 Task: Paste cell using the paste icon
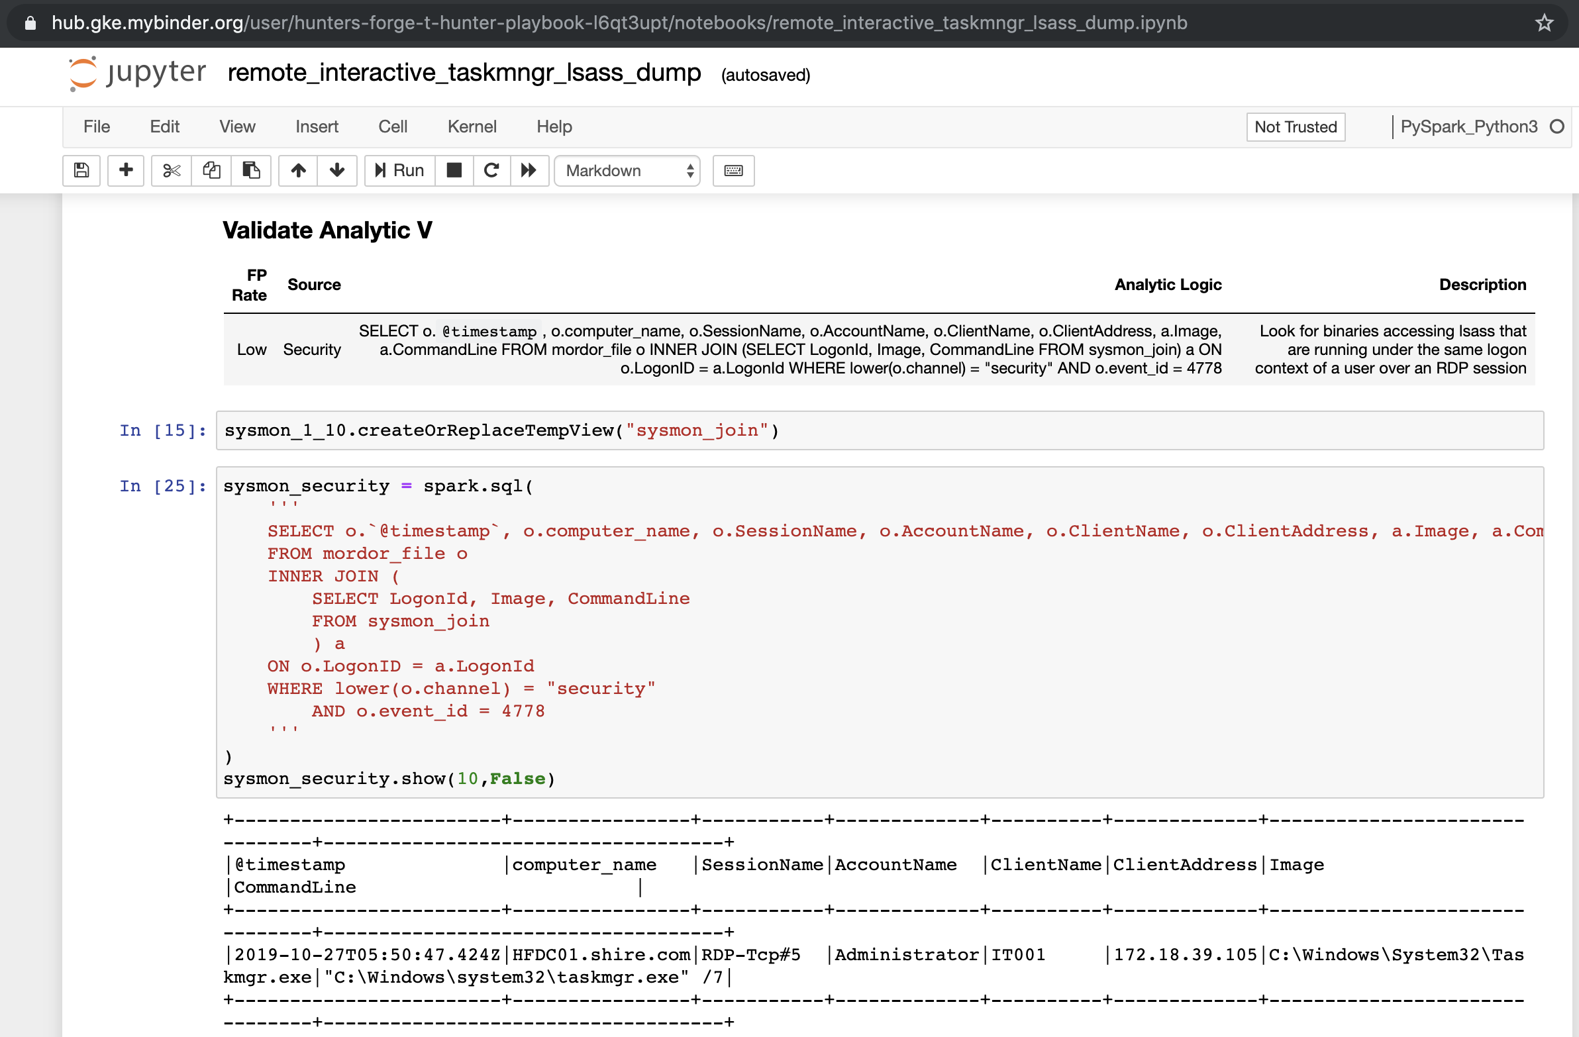252,170
